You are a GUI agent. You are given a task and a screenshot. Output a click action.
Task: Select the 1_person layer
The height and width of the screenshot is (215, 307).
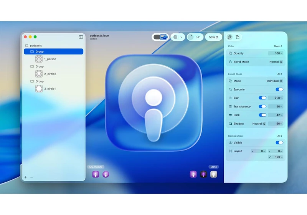pos(50,59)
